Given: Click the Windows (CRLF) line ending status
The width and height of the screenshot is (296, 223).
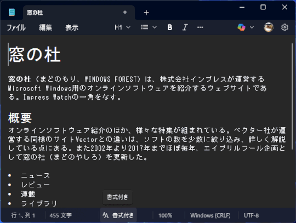Looking at the screenshot, I should click(x=210, y=215).
